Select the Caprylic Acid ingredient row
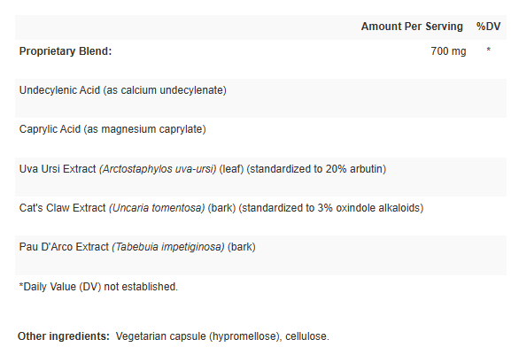This screenshot has width=511, height=355. [x=260, y=137]
